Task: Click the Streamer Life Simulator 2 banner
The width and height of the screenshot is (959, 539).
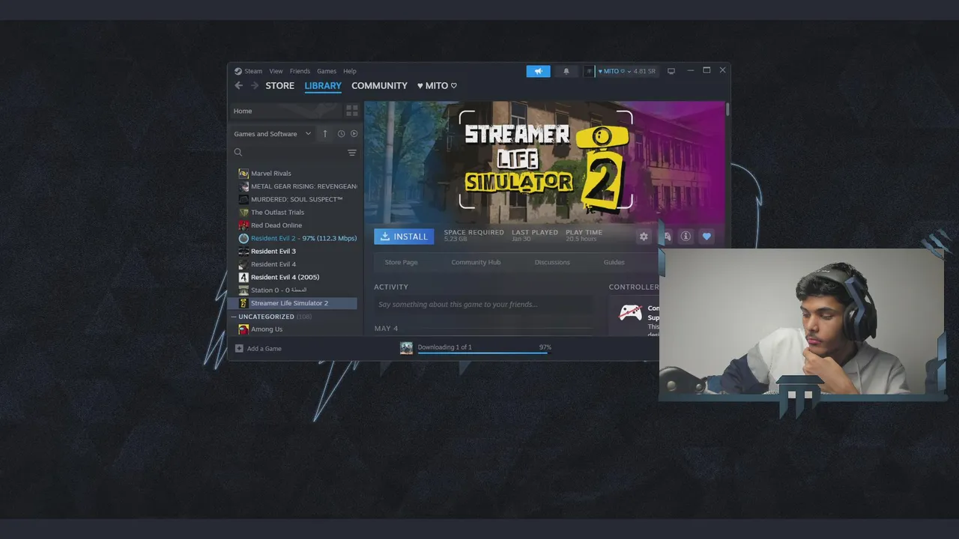Action: pos(545,162)
